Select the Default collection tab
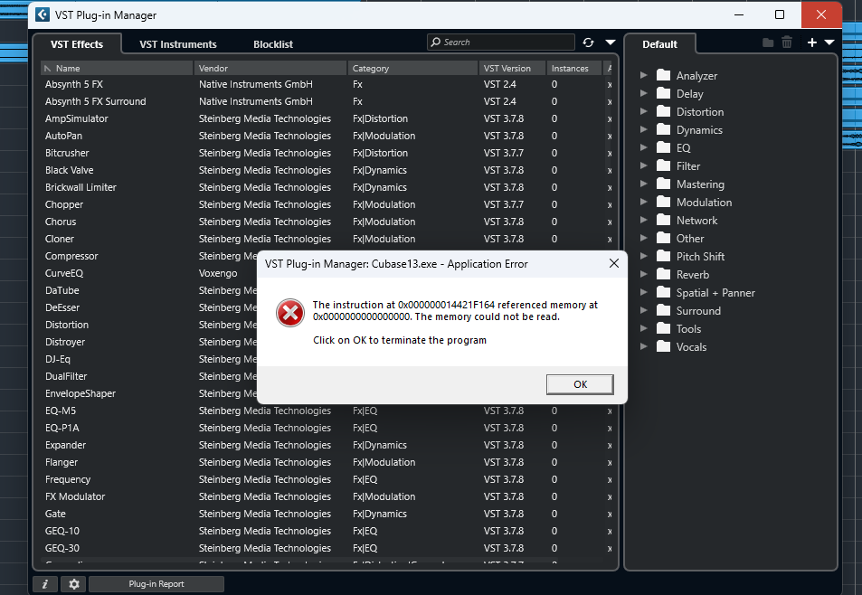 659,44
